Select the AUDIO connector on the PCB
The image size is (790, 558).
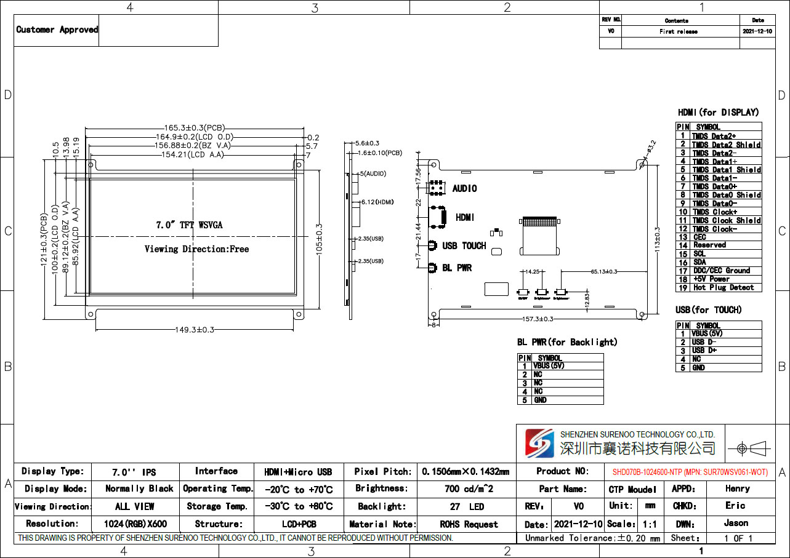tap(438, 188)
